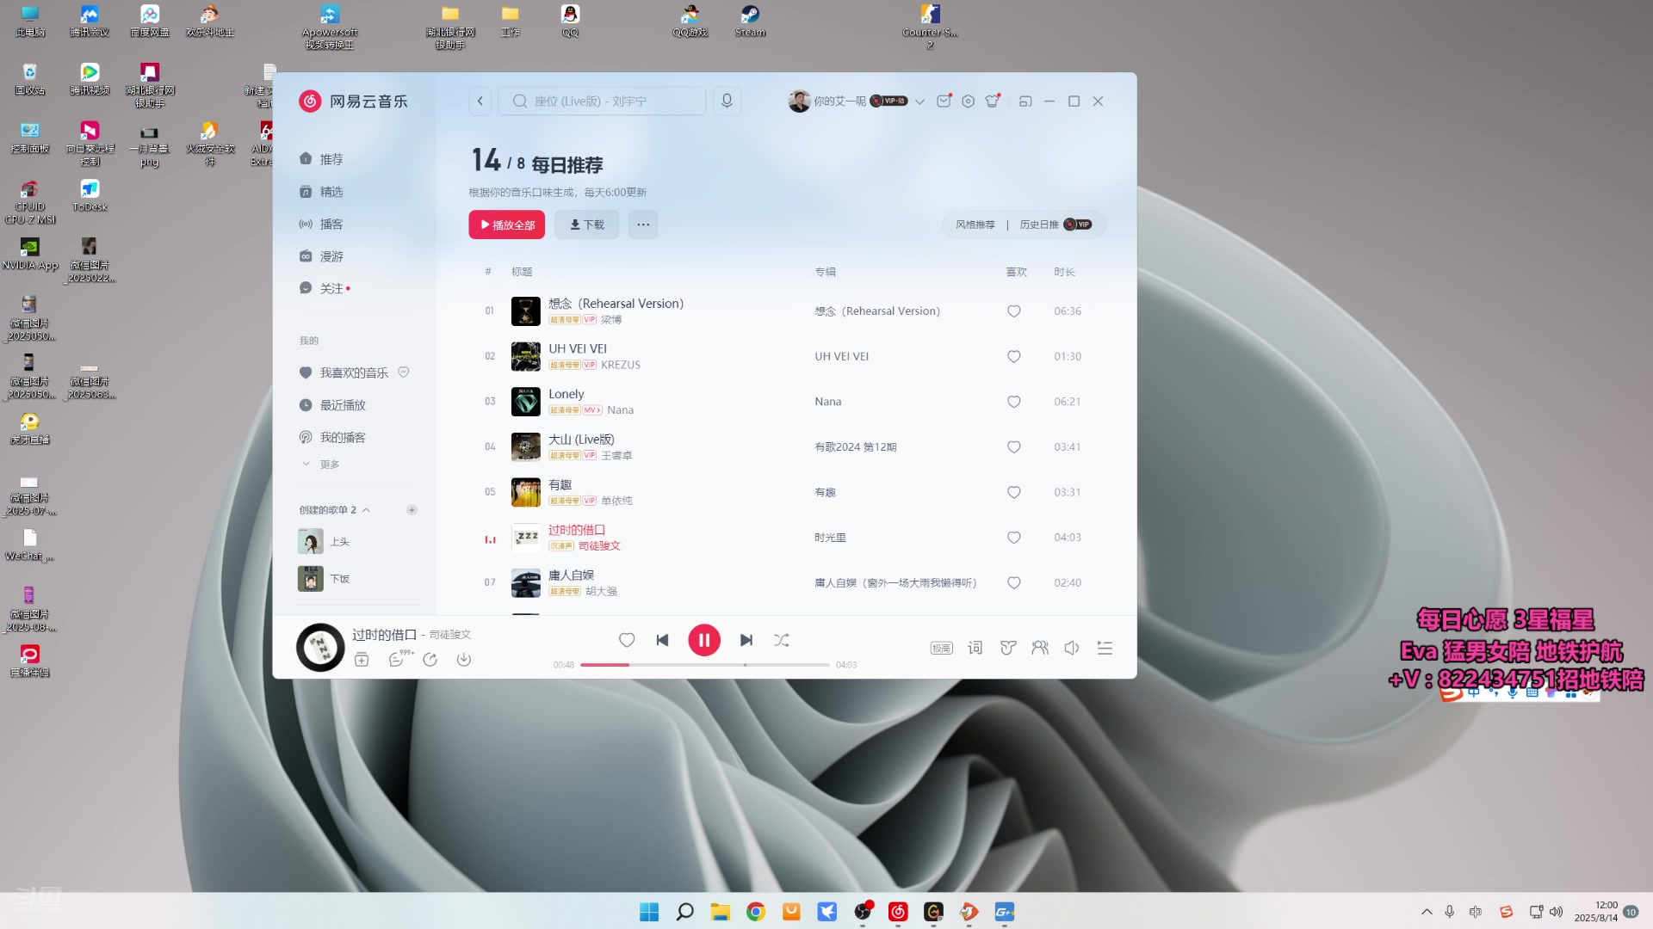1653x929 pixels.
Task: Skip to next track
Action: pyautogui.click(x=746, y=640)
